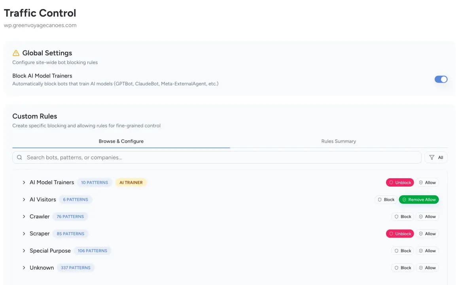462x285 pixels.
Task: Expand the Unknown category
Action: tap(23, 268)
